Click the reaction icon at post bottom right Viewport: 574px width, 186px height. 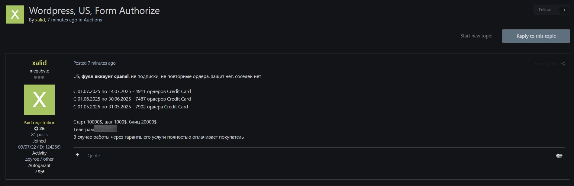click(x=559, y=156)
